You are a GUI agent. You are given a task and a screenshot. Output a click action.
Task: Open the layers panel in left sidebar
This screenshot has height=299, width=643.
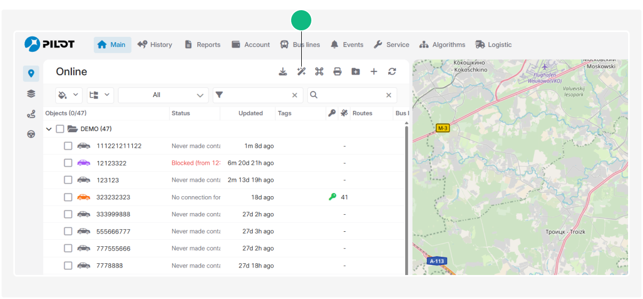[31, 94]
